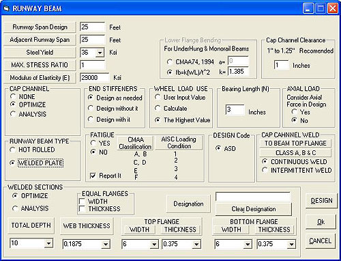
Task: Click the Runway Span Design button
Action: coord(40,27)
